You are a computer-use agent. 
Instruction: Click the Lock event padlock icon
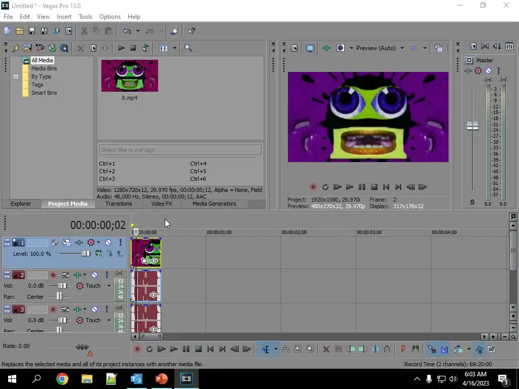(387, 349)
